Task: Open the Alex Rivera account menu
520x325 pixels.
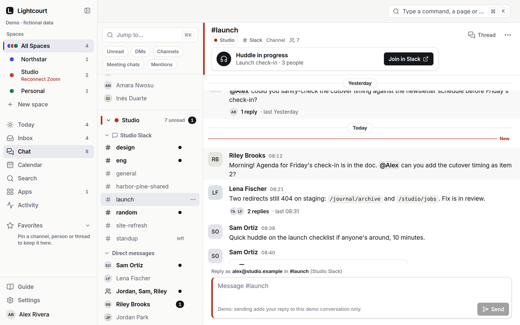Action: coord(48,314)
